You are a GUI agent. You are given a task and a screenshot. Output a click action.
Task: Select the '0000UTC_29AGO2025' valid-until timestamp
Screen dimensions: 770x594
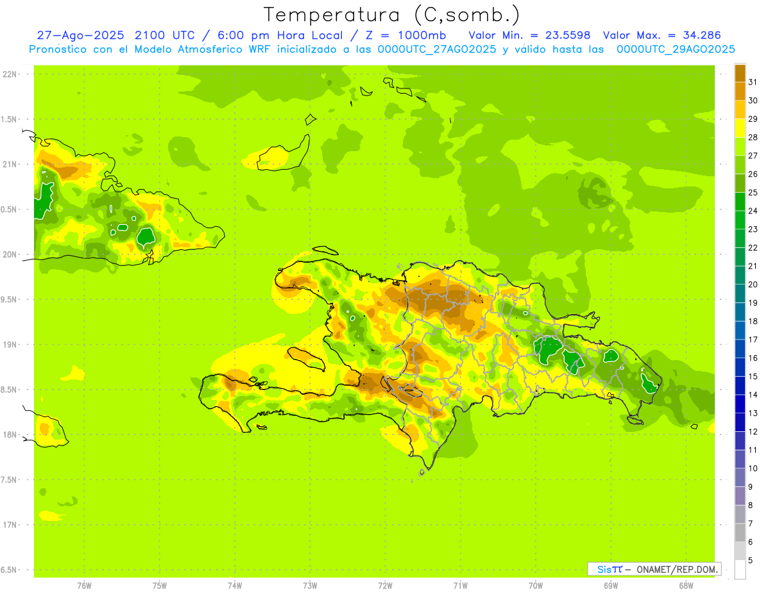[676, 49]
